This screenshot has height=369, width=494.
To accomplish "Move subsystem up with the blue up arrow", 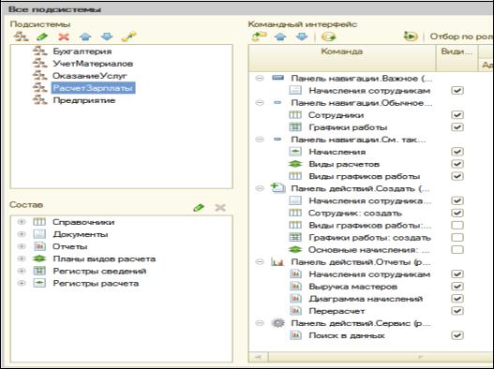I will pyautogui.click(x=85, y=37).
